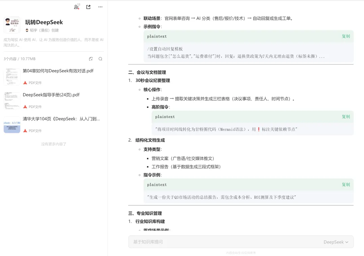
Task: Open the 清华大学104页 DeepSeek document
Action: (61, 119)
